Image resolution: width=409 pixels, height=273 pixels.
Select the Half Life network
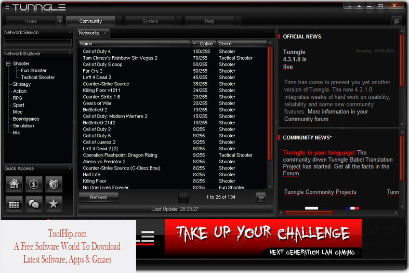[173, 175]
